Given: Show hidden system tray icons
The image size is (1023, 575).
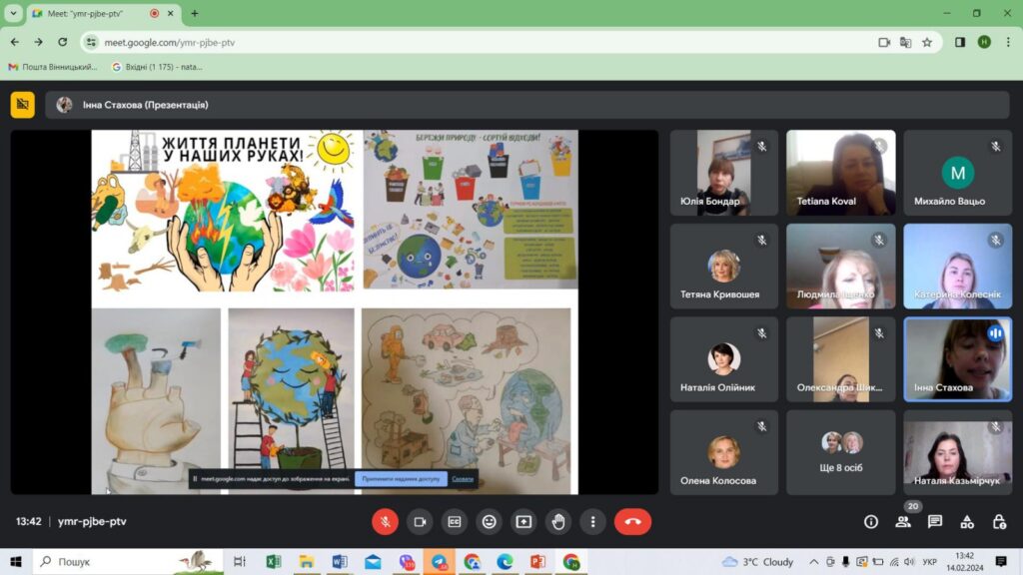Looking at the screenshot, I should 814,562.
